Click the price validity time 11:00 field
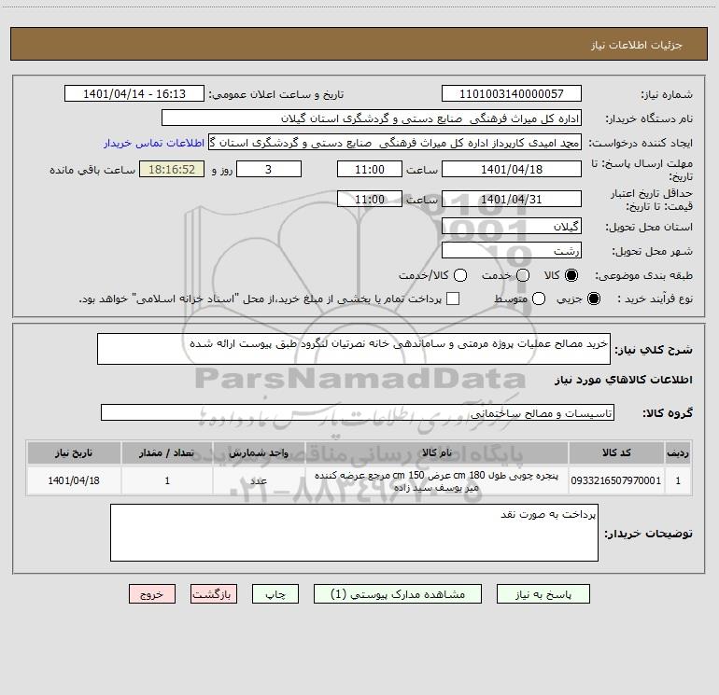The width and height of the screenshot is (719, 695). [x=370, y=199]
